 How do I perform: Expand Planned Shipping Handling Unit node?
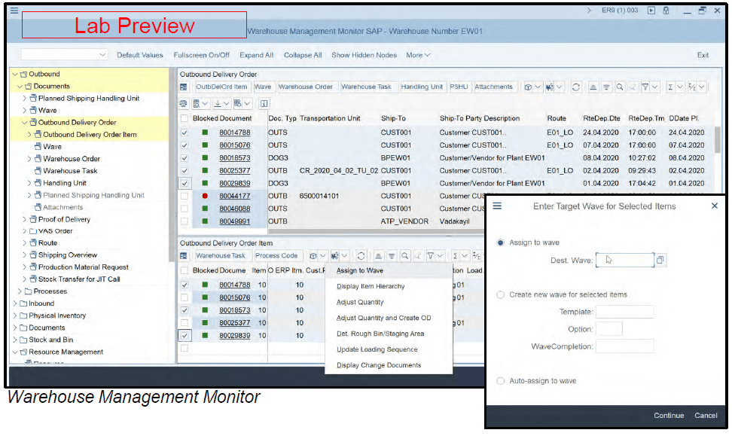24,99
